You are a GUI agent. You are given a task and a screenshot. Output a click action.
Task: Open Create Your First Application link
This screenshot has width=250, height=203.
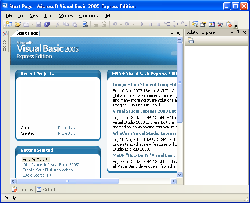coord(48,170)
